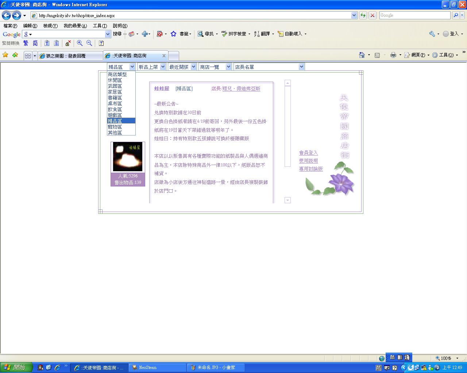Expand the 店長名單 dropdown list

coord(269,67)
